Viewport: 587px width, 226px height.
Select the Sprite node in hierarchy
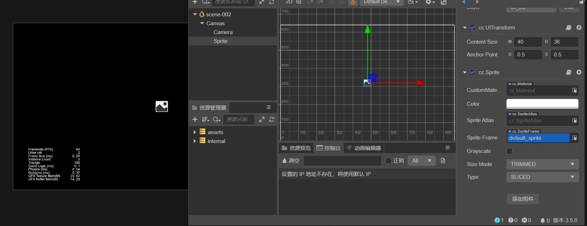[220, 41]
